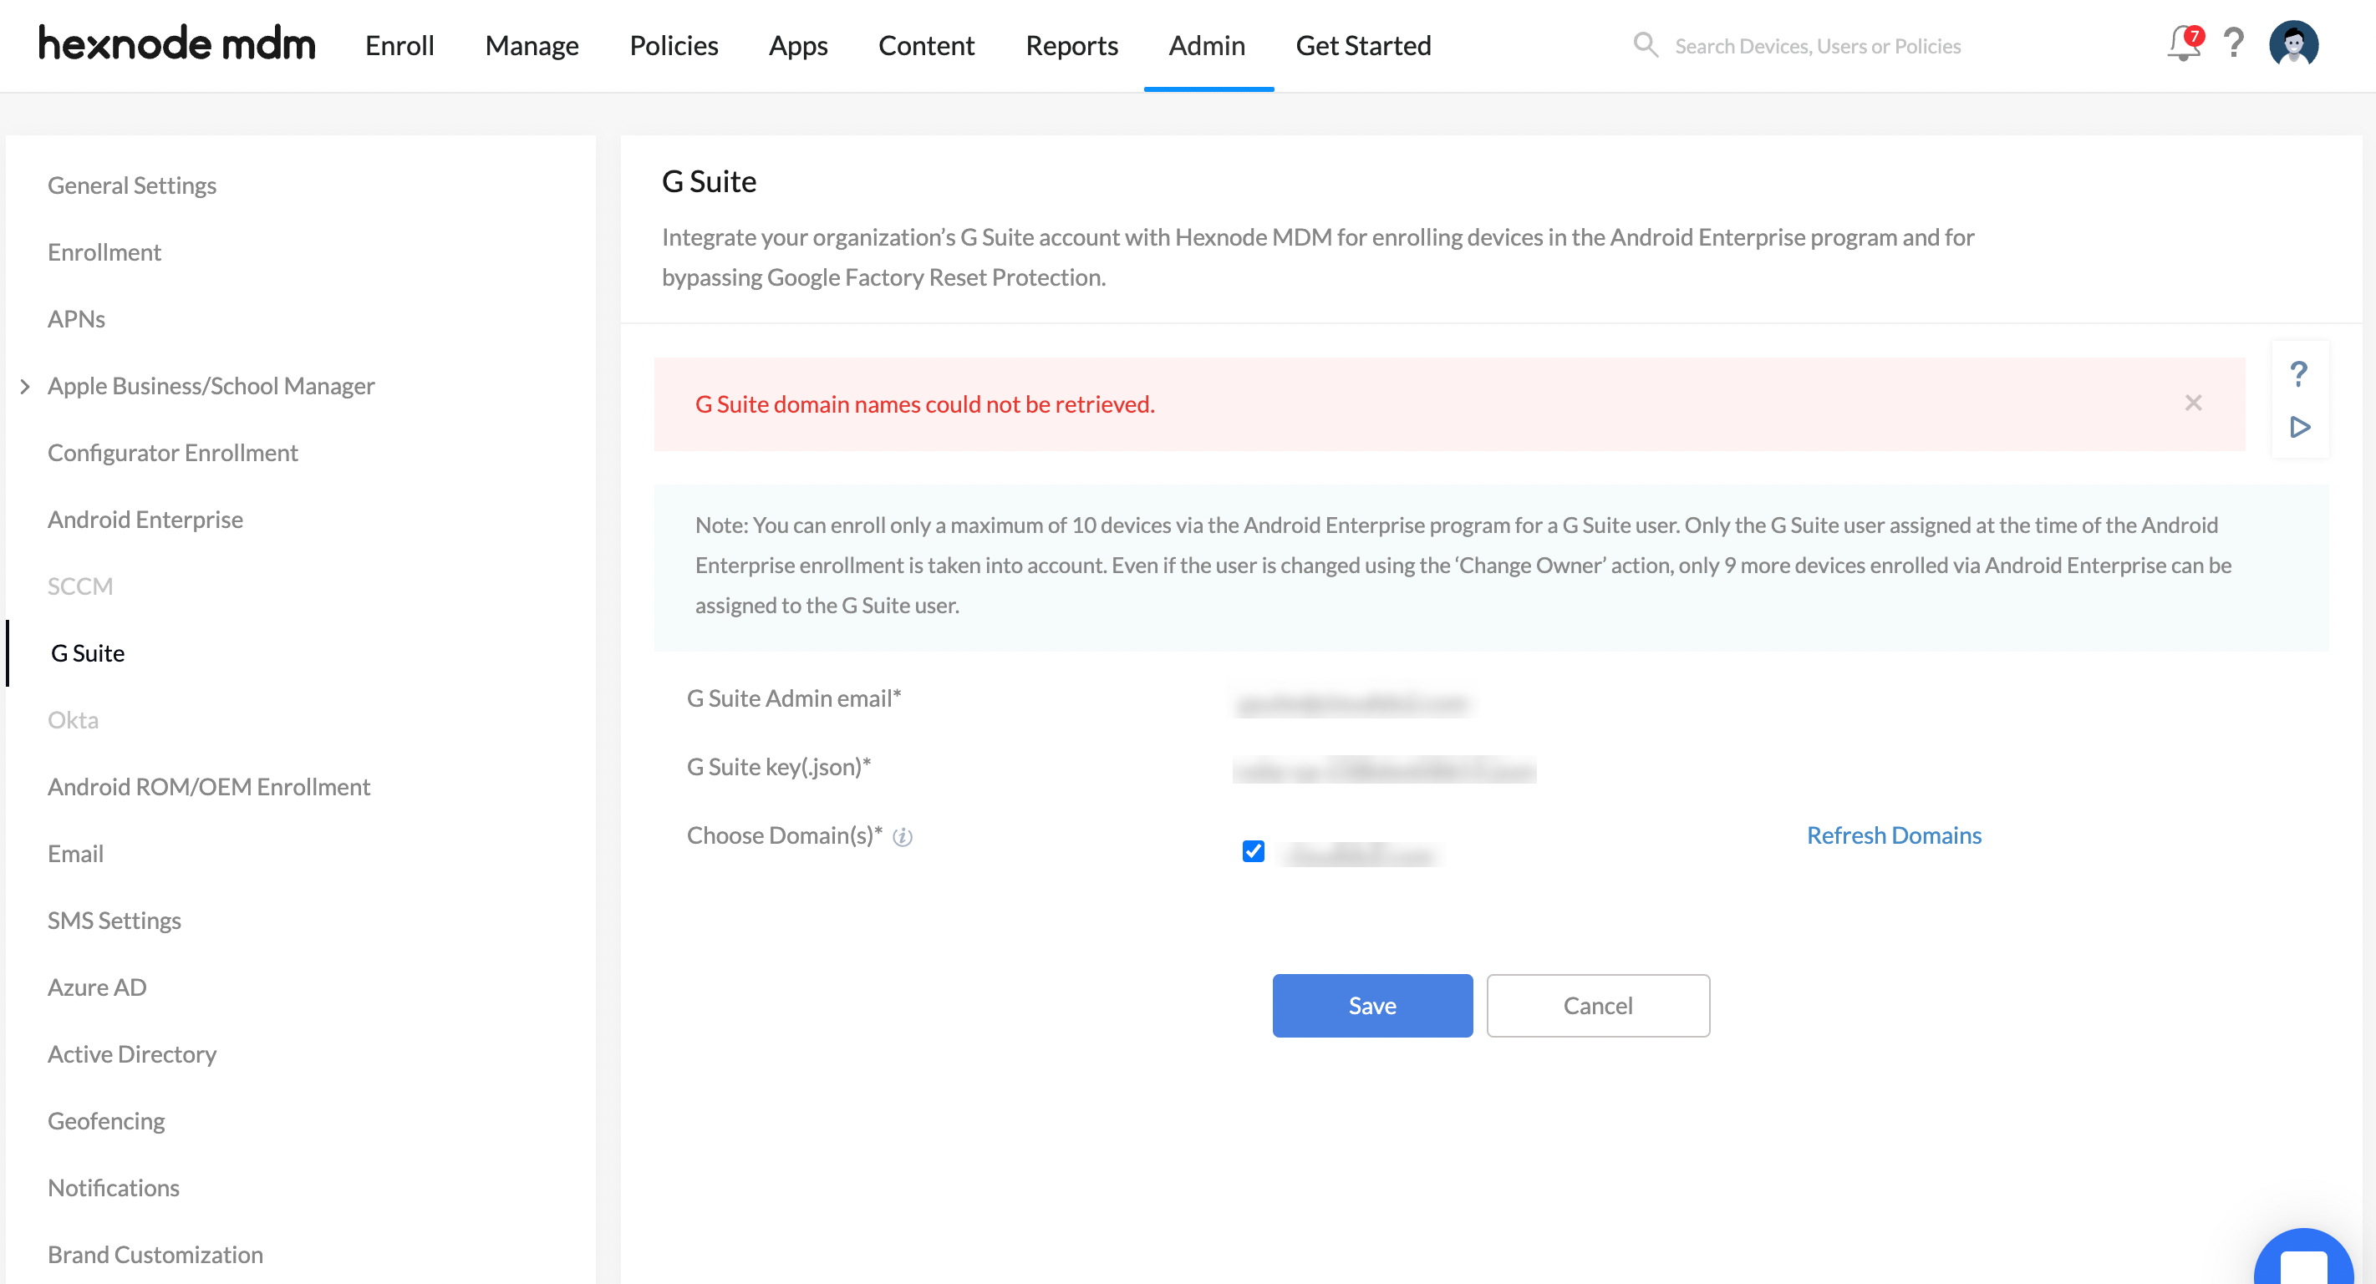Toggle the domain checkbox
2376x1284 pixels.
click(1253, 850)
